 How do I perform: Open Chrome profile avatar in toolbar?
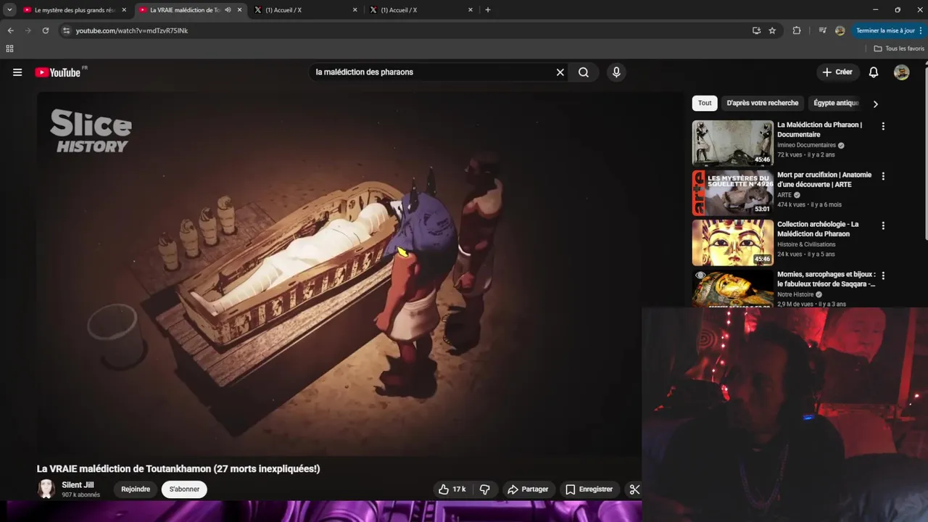[x=840, y=30]
